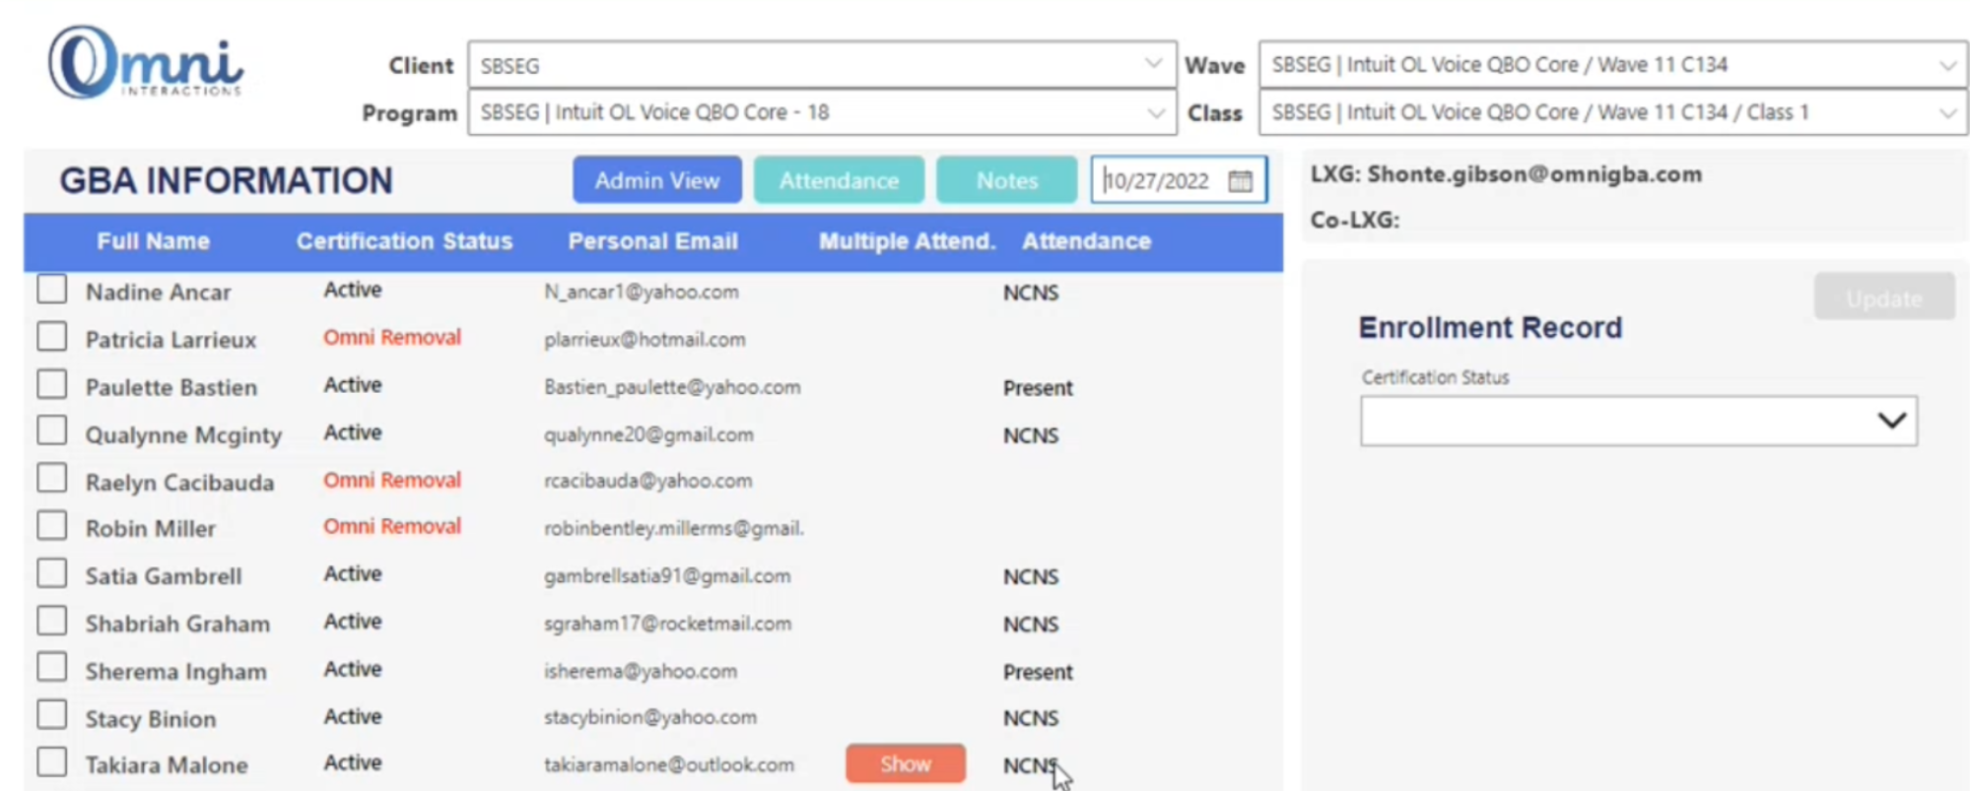Screen dimensions: 1970x791
Task: Click NCNS attendance for Stacy Binion
Action: point(1031,718)
